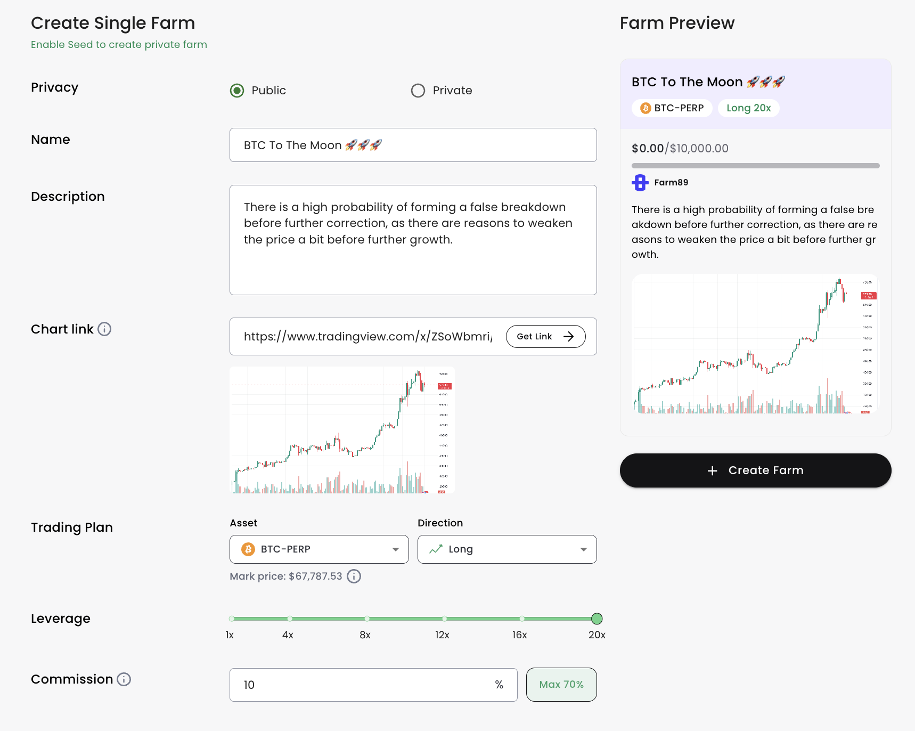Open the chart thumbnail under Chart link
The width and height of the screenshot is (915, 731).
point(342,430)
